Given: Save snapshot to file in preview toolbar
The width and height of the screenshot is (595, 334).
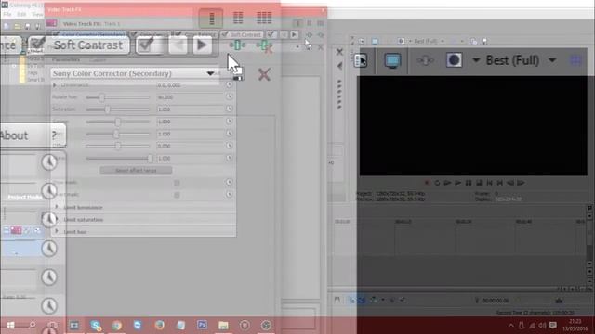Looking at the screenshot, I should (x=484, y=41).
